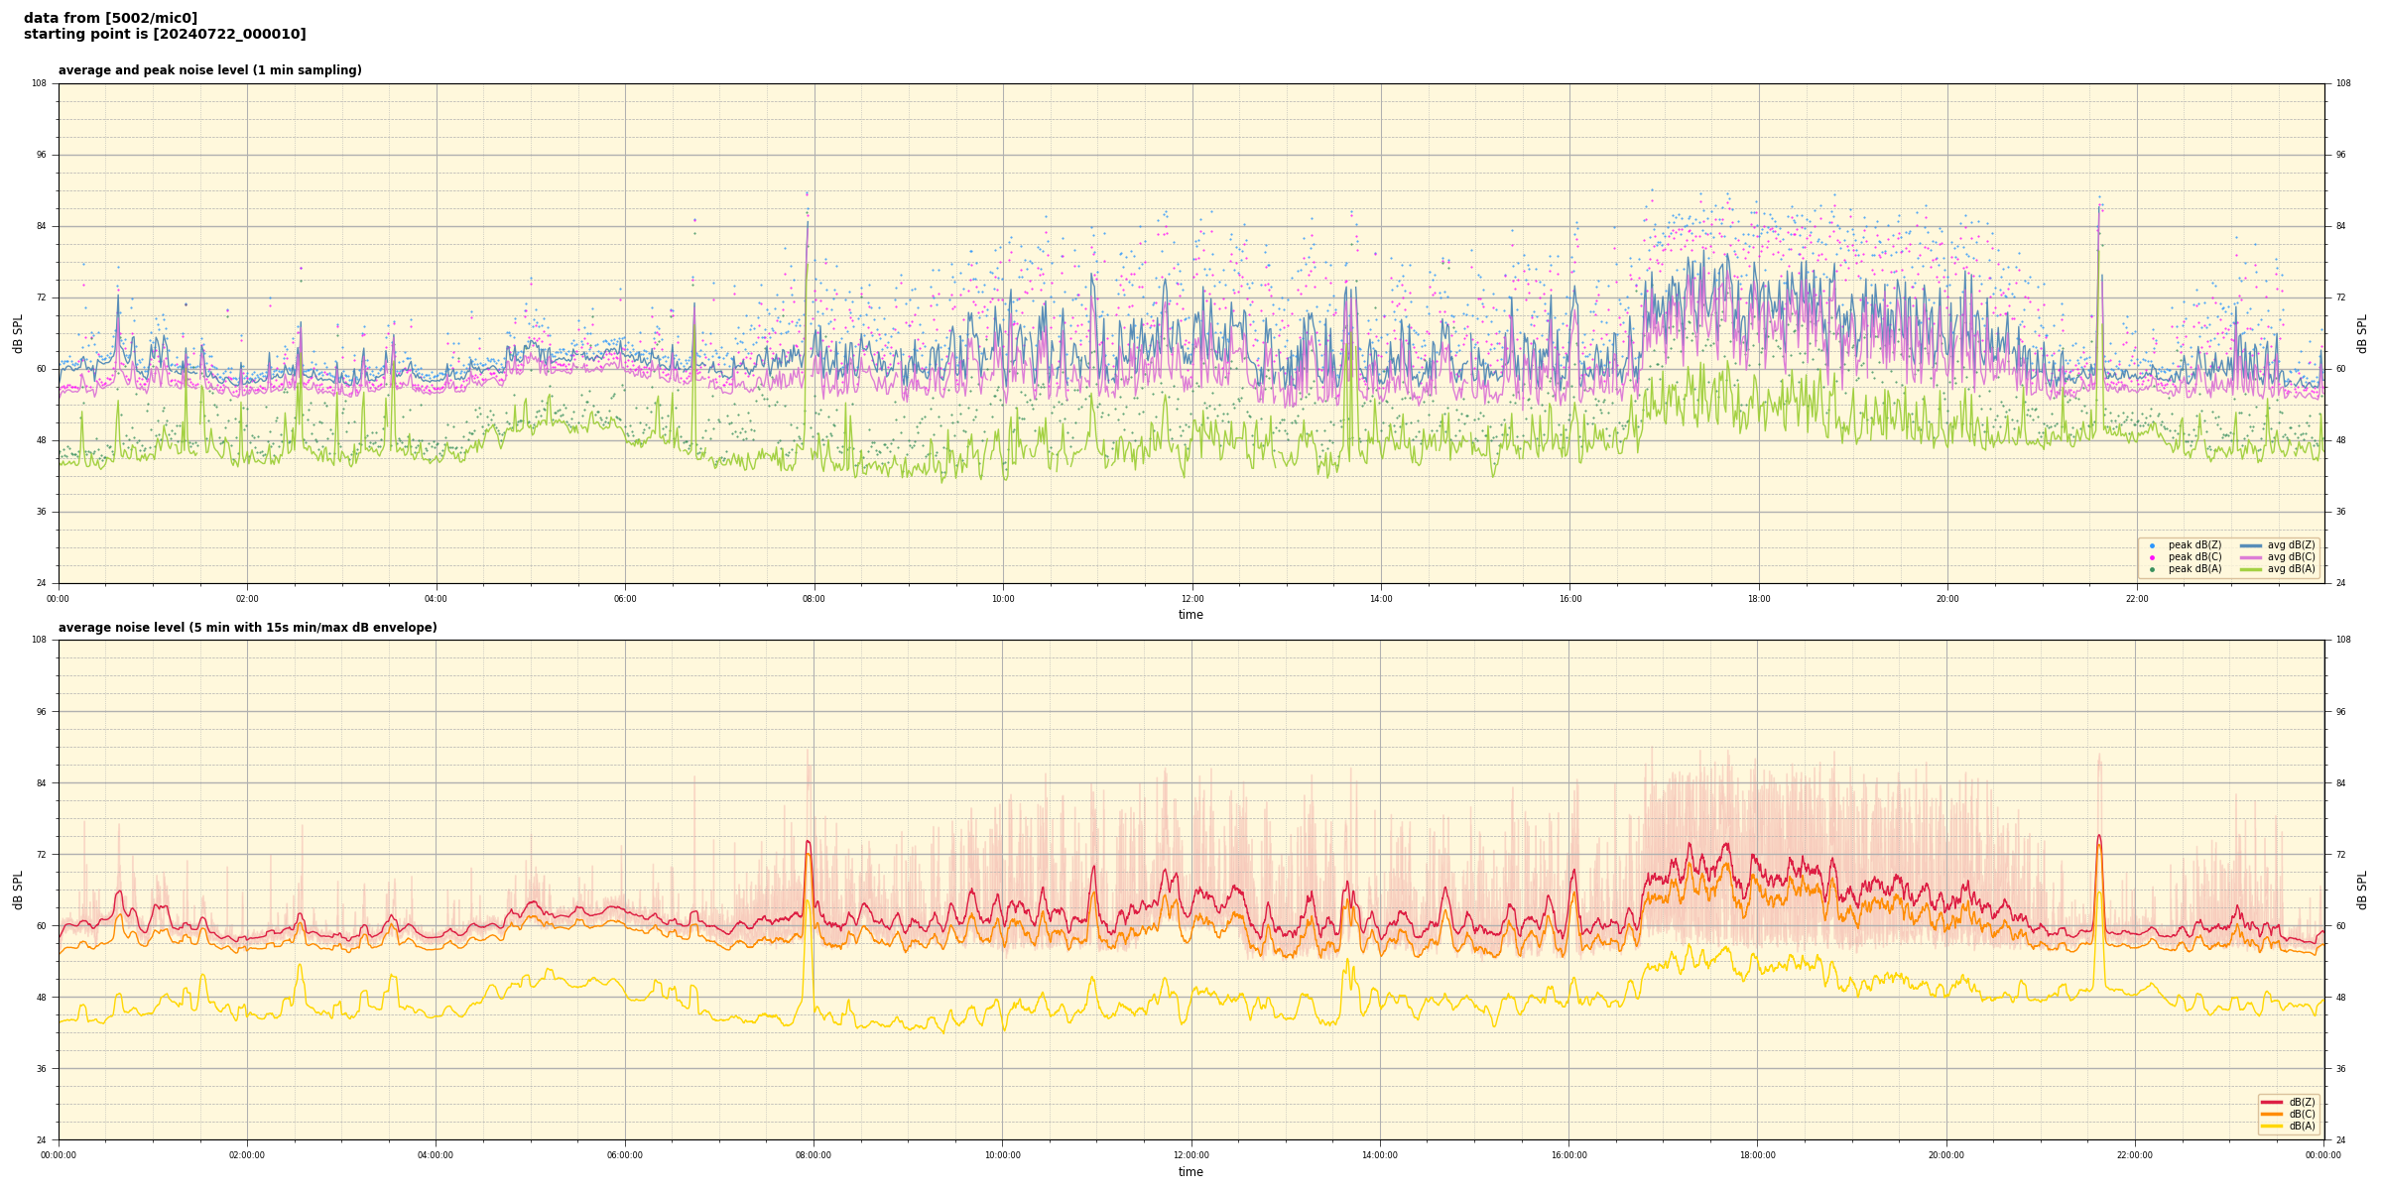The height and width of the screenshot is (1190, 2381).
Task: Click the 'average and peak noise level' chart title
Action: click(x=209, y=70)
